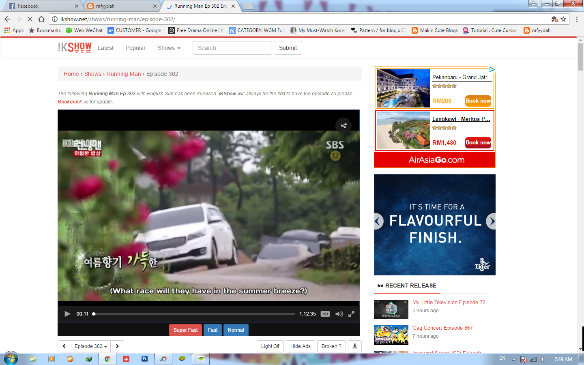Open a new browser tab

tap(248, 6)
